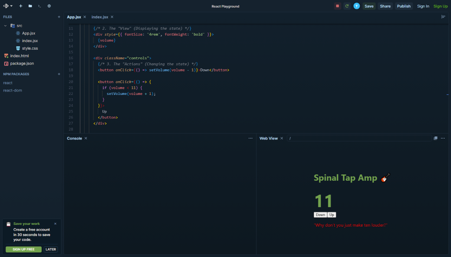The width and height of the screenshot is (451, 257).
Task: Collapse the src folder in Files panel
Action: (x=5, y=25)
